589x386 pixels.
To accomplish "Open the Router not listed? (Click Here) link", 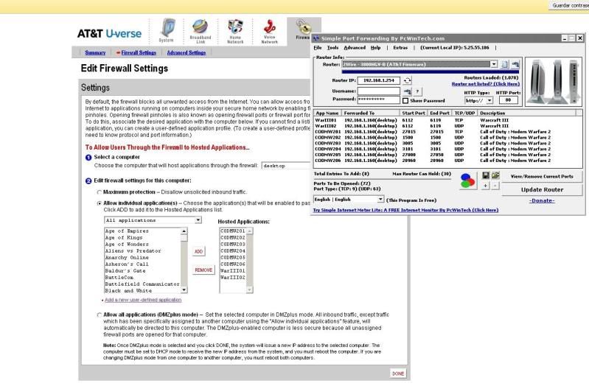I will coord(485,84).
